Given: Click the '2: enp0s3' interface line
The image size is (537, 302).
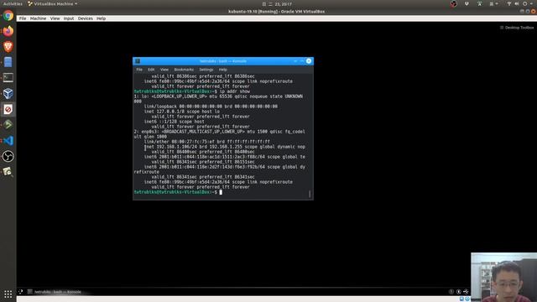Looking at the screenshot, I should 219,132.
